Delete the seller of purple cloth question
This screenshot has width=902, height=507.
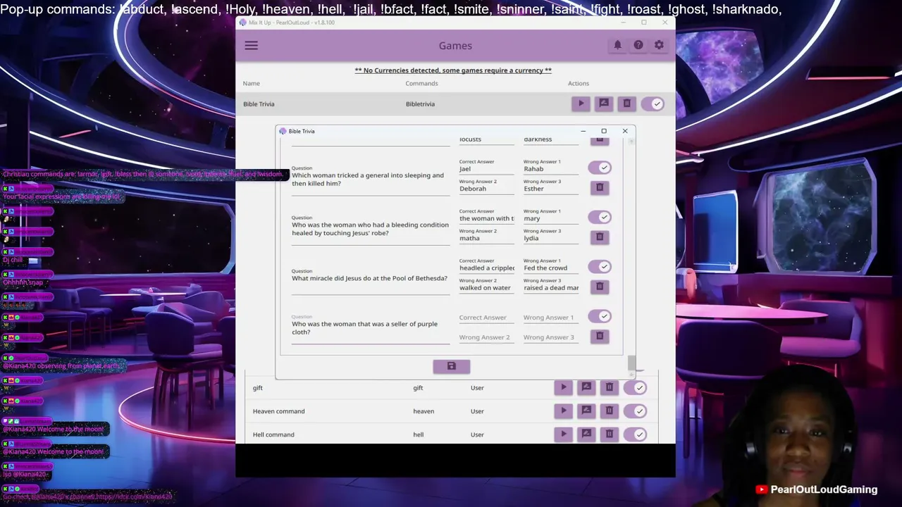(x=600, y=337)
